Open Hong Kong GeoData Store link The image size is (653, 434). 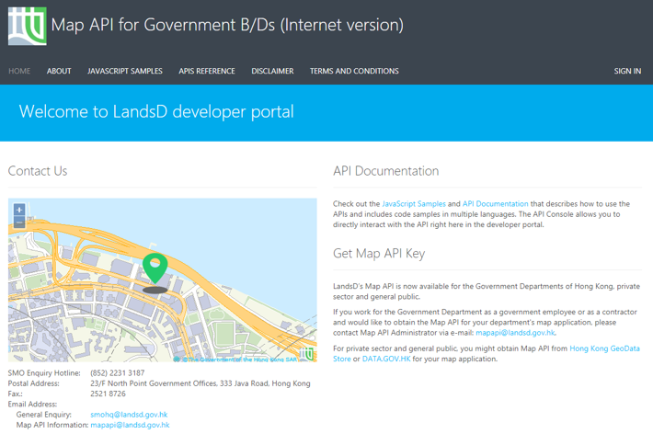[x=604, y=348]
